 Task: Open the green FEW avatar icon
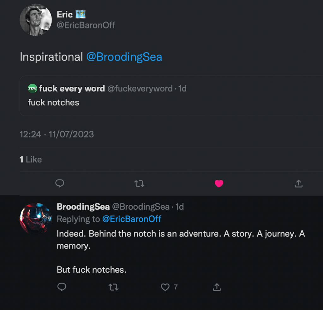[x=33, y=89]
